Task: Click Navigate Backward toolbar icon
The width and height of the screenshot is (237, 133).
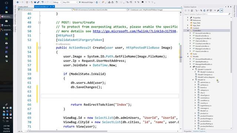Action: tap(17, 2)
